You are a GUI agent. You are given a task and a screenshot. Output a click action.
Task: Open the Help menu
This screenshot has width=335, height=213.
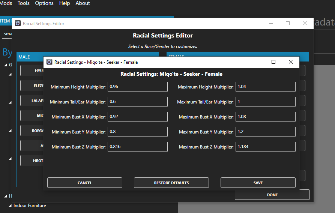[x=65, y=3]
